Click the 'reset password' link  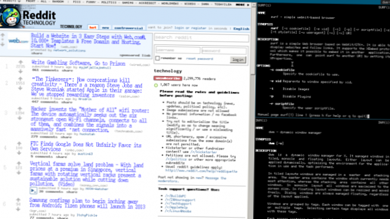(199, 59)
